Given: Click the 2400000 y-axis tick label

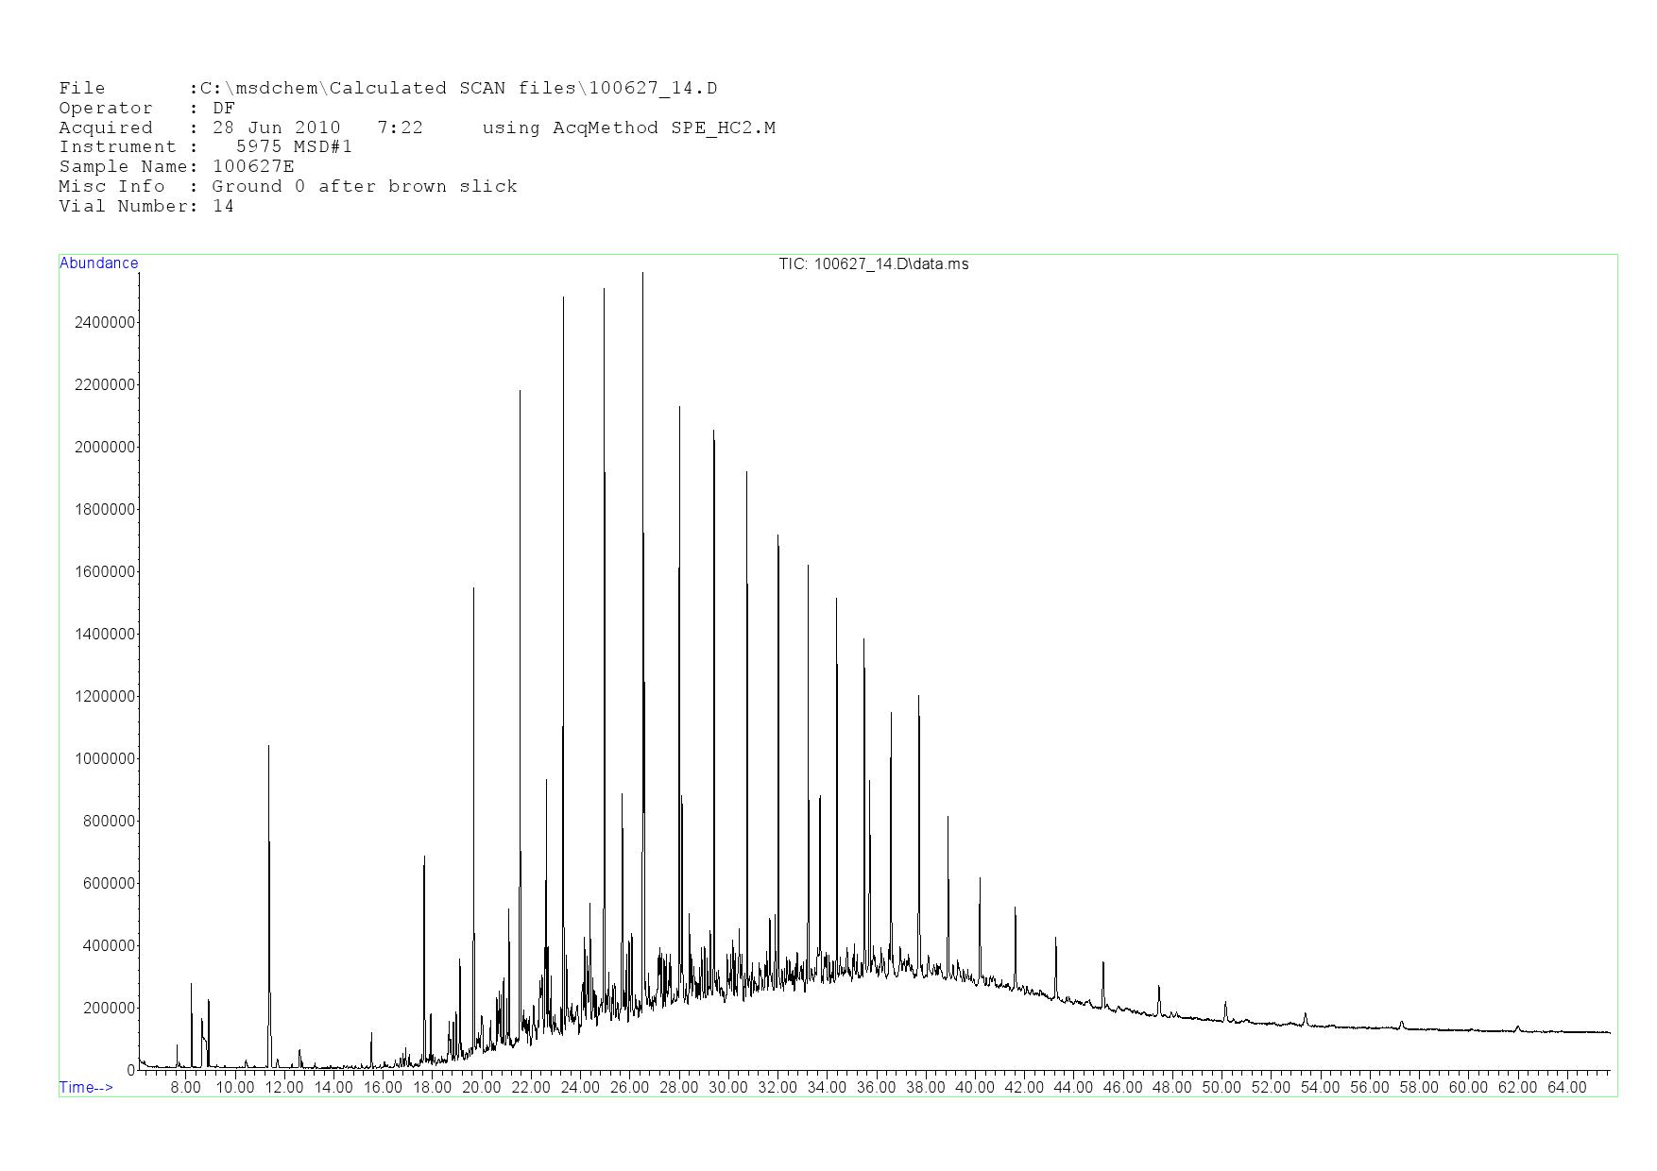Looking at the screenshot, I should pyautogui.click(x=104, y=323).
